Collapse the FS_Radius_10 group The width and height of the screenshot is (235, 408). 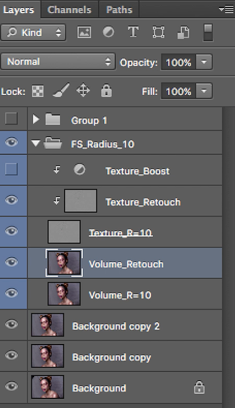tap(35, 143)
